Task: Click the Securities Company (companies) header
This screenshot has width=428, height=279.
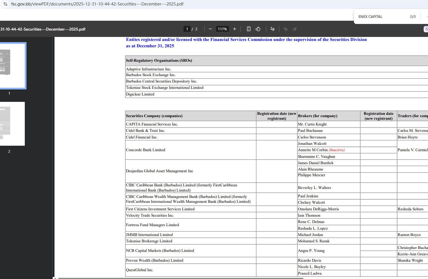Action: 154,116
